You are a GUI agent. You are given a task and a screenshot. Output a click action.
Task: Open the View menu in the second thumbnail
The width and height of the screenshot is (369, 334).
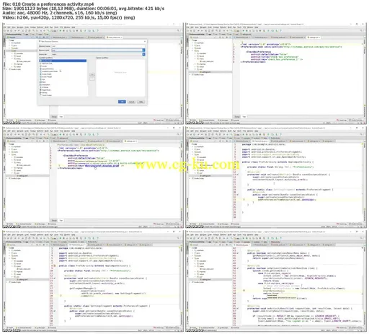[197, 27]
